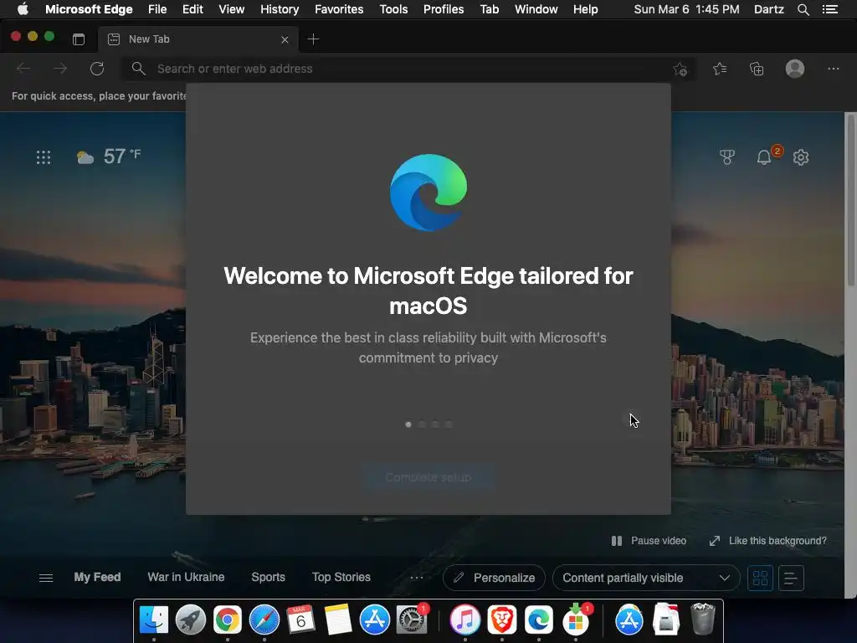The height and width of the screenshot is (643, 857).
Task: Click Like this background link
Action: coord(768,541)
